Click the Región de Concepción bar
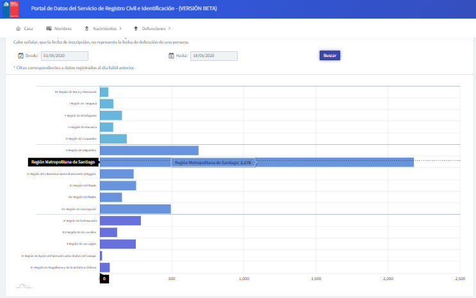The width and height of the screenshot is (476, 298). point(135,209)
